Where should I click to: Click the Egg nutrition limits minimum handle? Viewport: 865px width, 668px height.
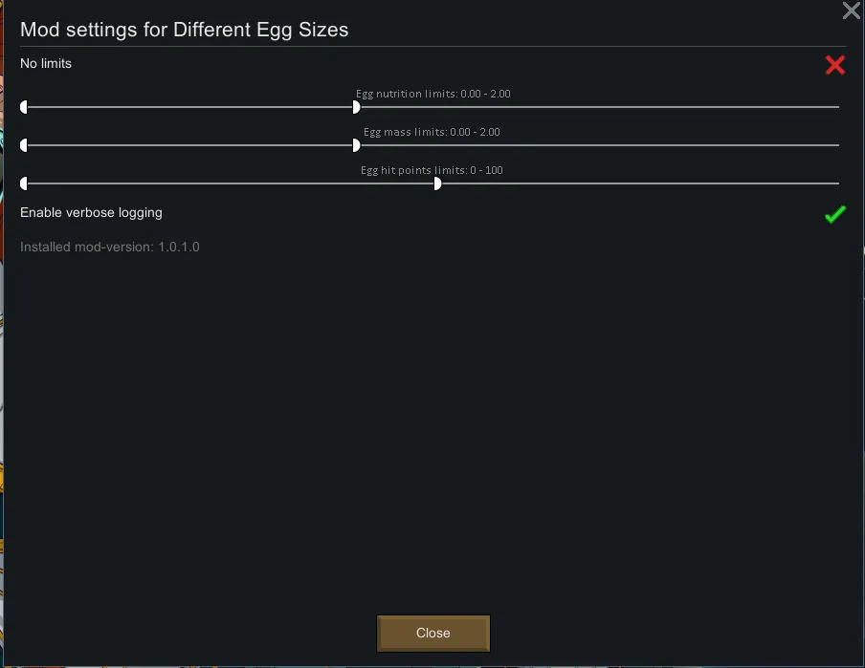[25, 107]
